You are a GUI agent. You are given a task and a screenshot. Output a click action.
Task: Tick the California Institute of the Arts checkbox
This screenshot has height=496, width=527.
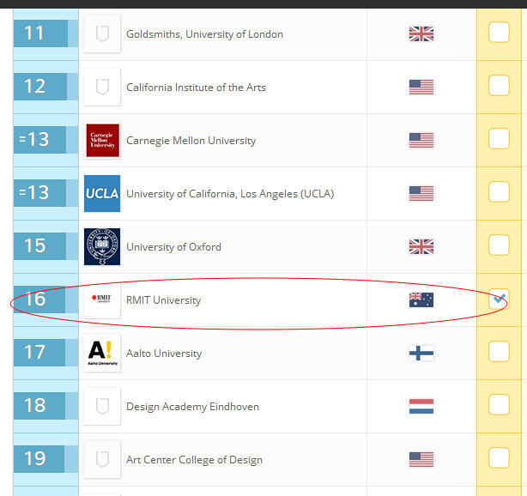pyautogui.click(x=499, y=86)
